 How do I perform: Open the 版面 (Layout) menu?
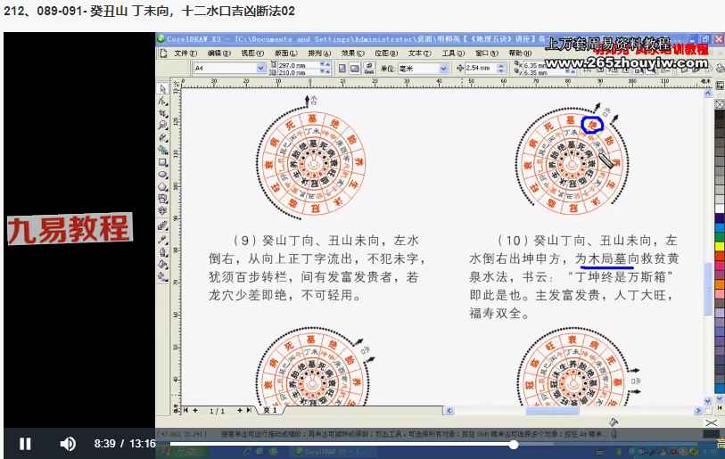[x=285, y=53]
